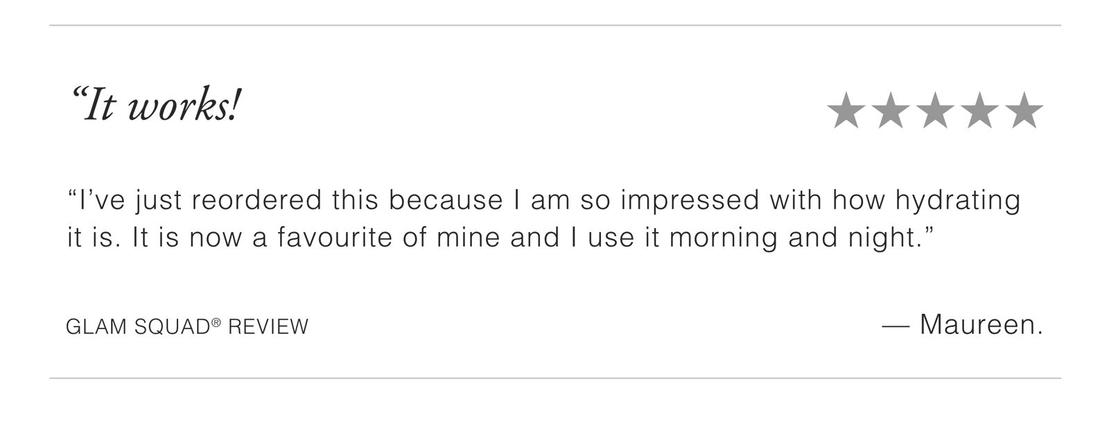
Task: Click the third rating star
Action: point(935,111)
